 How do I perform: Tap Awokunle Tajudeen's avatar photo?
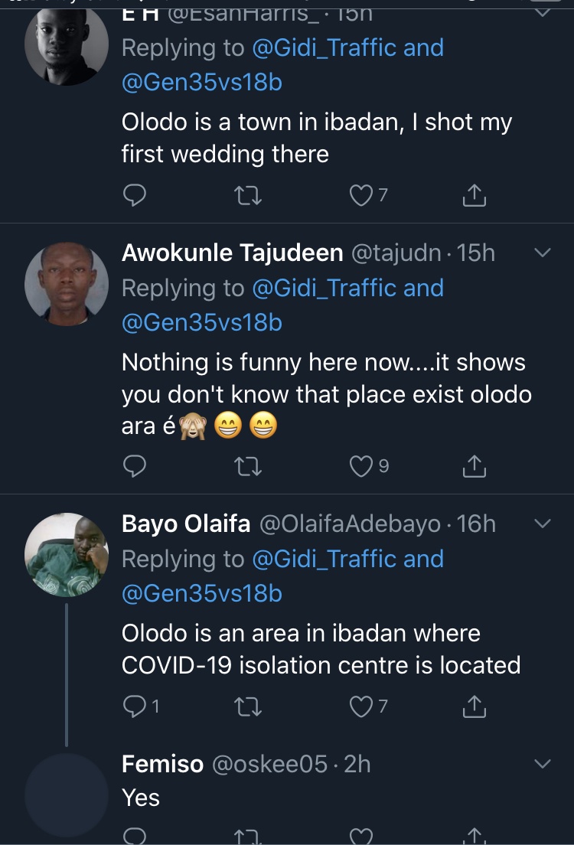click(67, 284)
